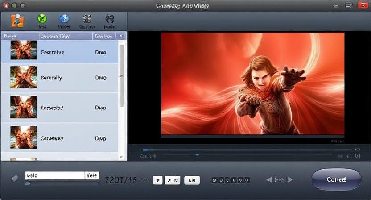This screenshot has width=371, height=200.
Task: Skip to previous frame below video preview
Action: coord(340,156)
